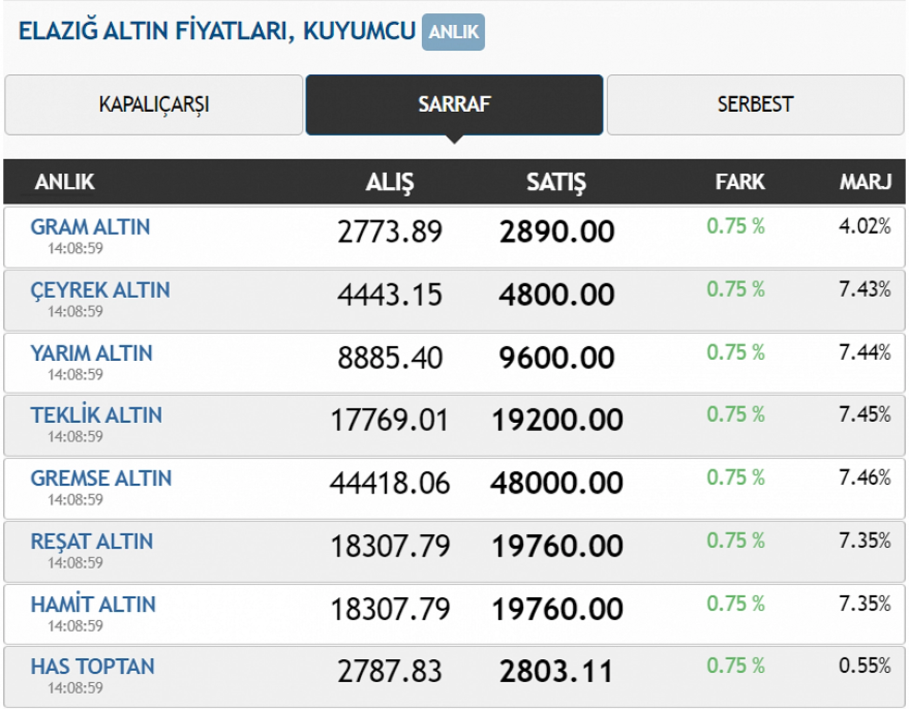The height and width of the screenshot is (709, 909).
Task: Open the ÇEYREK ALTIN price page
Action: click(x=100, y=290)
